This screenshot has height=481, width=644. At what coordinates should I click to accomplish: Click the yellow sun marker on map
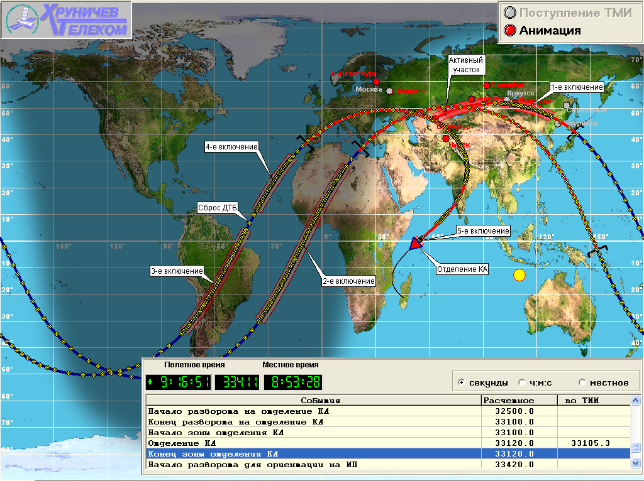pos(519,274)
